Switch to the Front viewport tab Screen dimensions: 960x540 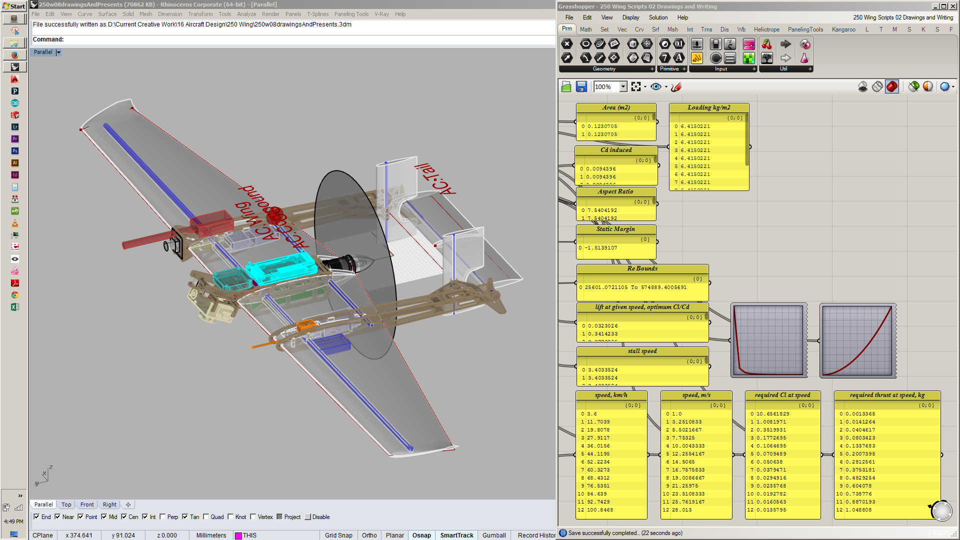(x=87, y=504)
